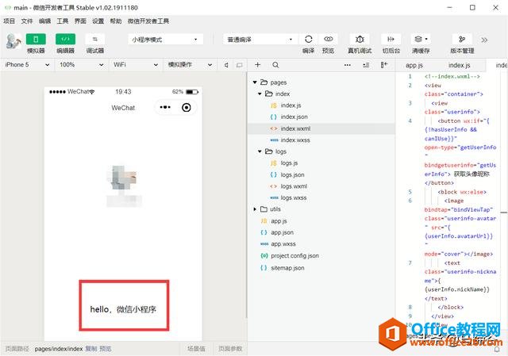Open the 帮助 menu
This screenshot has height=356, width=508.
(x=116, y=21)
